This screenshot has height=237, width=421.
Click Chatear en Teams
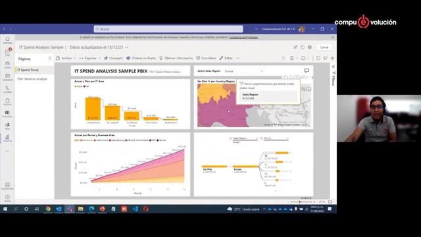point(141,58)
